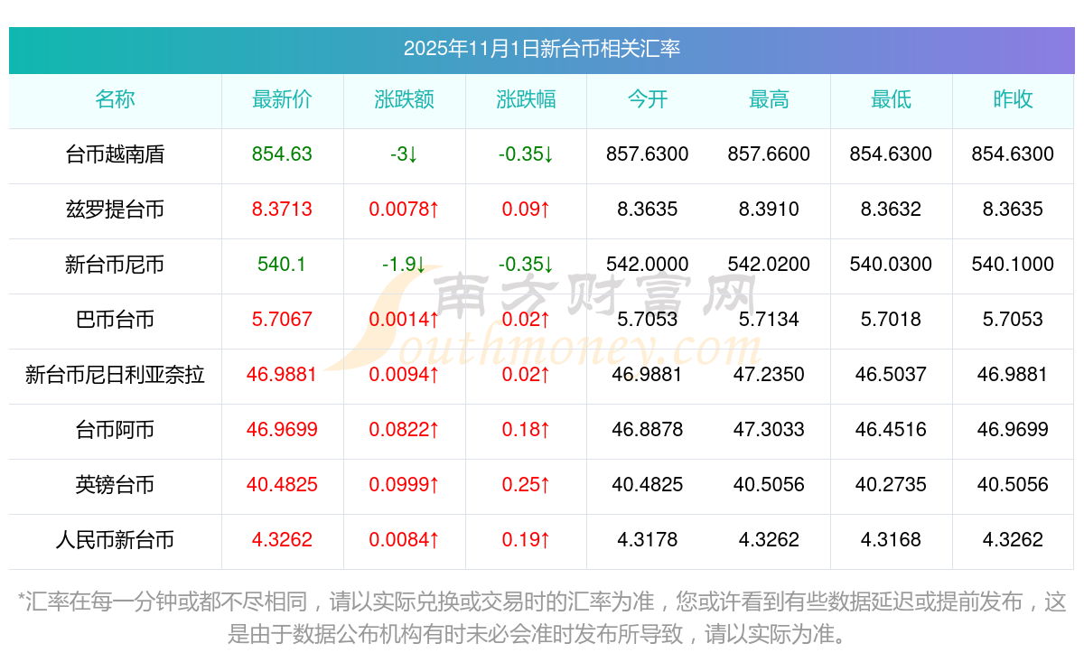Viewport: 1084px width, 662px height.
Task: Click high value 5.7134
Action: [769, 320]
